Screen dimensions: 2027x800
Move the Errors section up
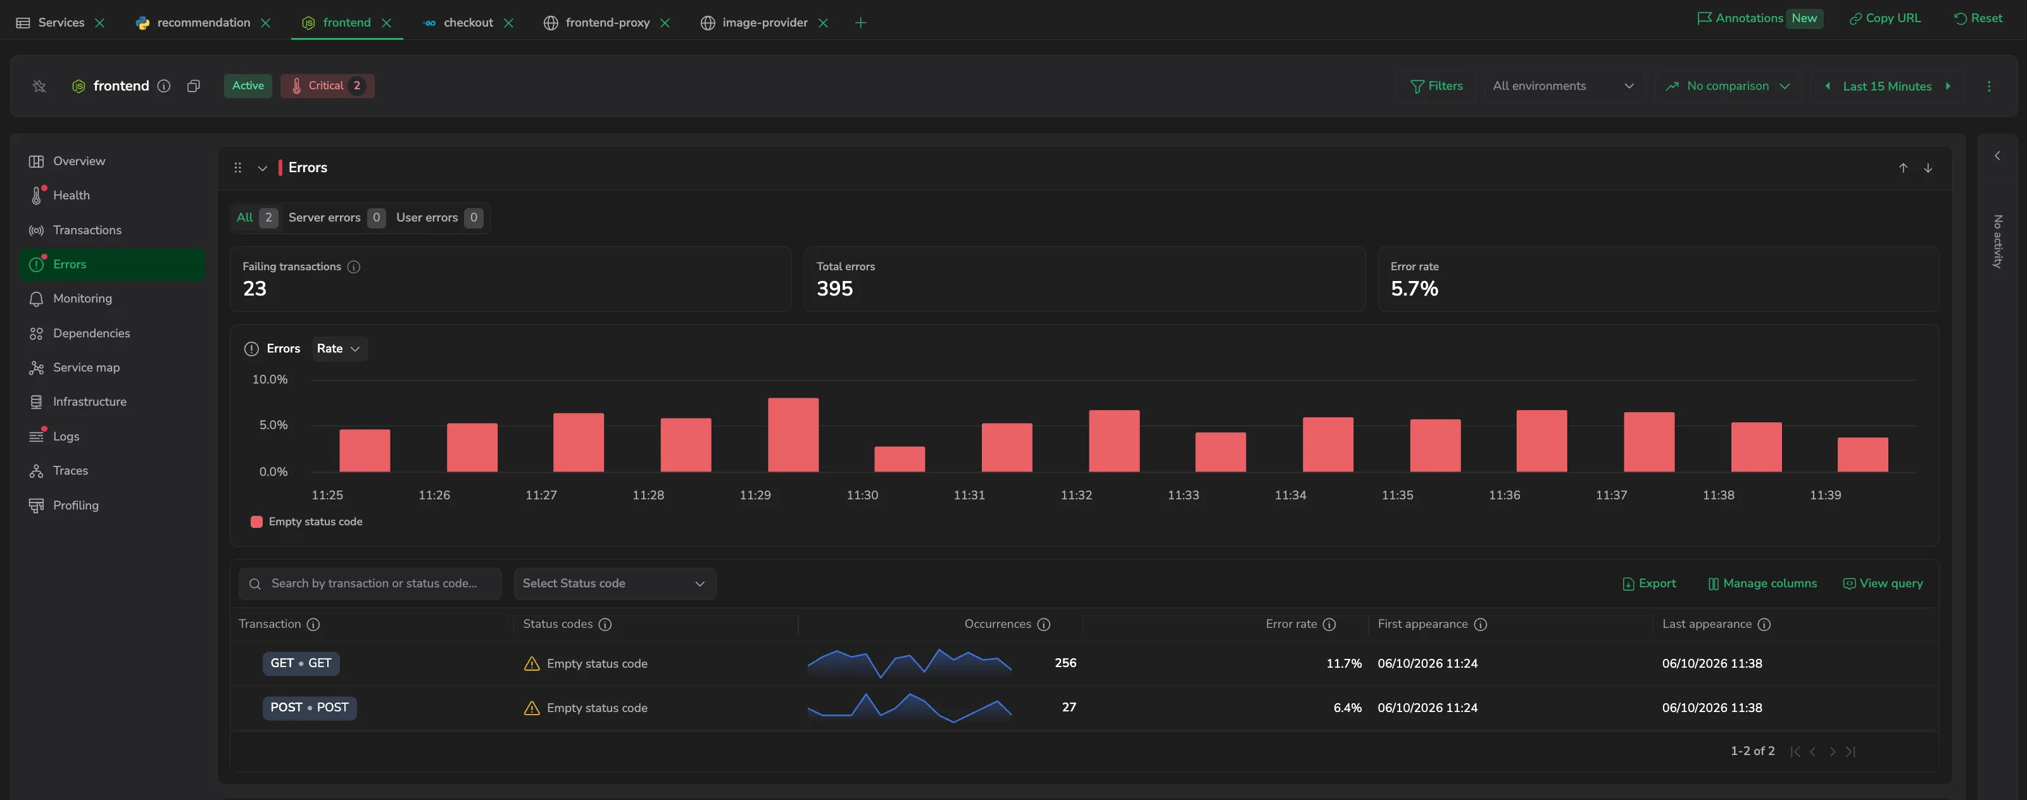point(1903,168)
